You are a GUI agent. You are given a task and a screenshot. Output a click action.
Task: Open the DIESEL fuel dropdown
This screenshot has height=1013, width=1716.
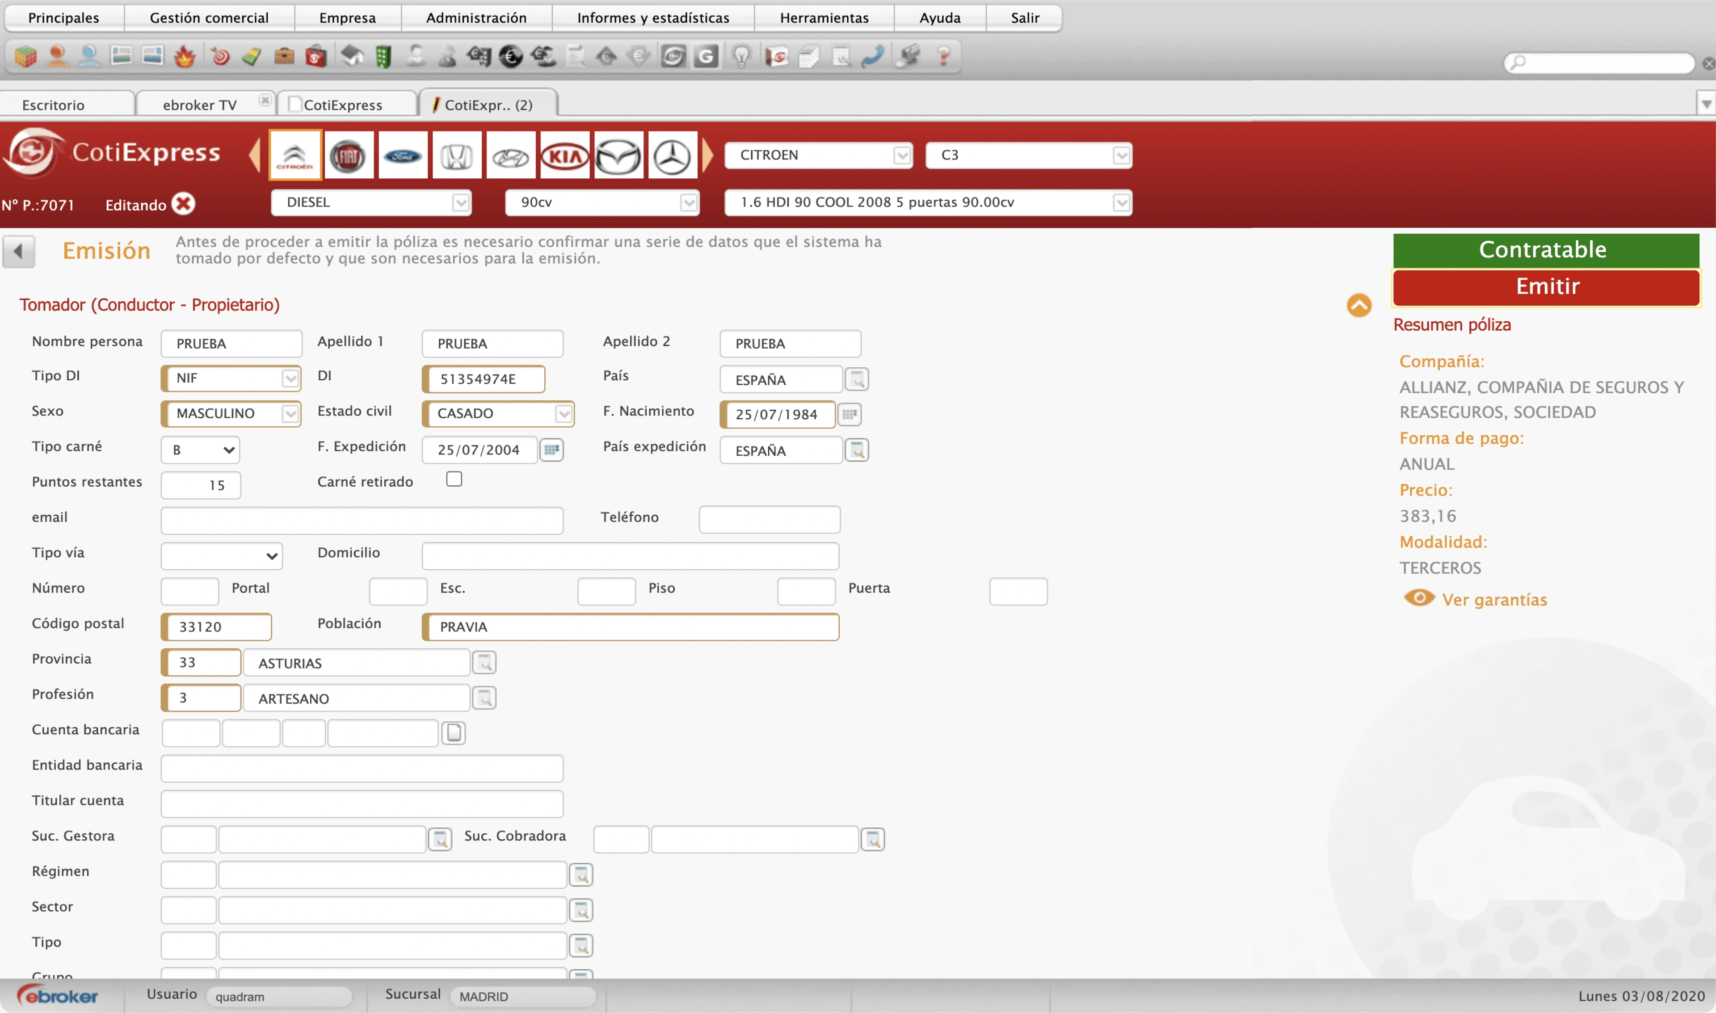(370, 203)
